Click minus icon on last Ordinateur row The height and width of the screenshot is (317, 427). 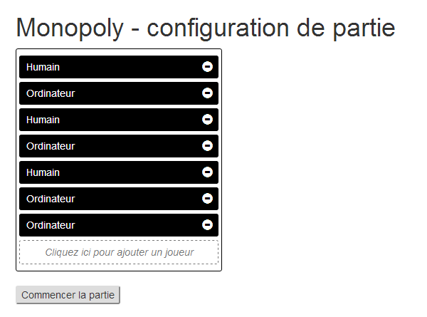click(208, 225)
